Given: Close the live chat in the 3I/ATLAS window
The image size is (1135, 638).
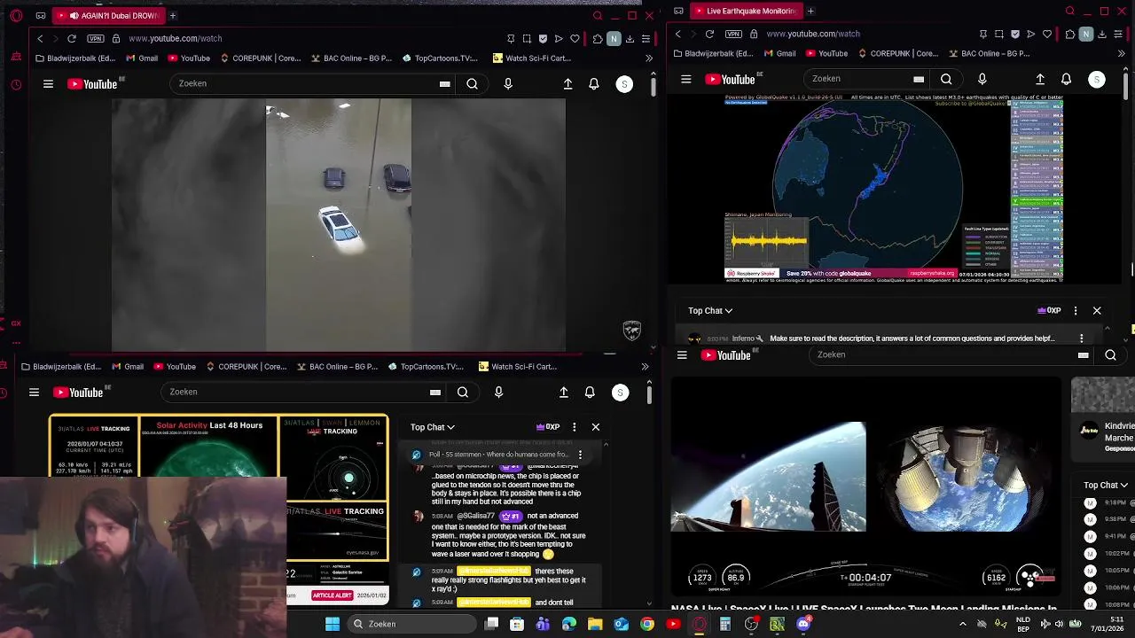Looking at the screenshot, I should point(596,427).
